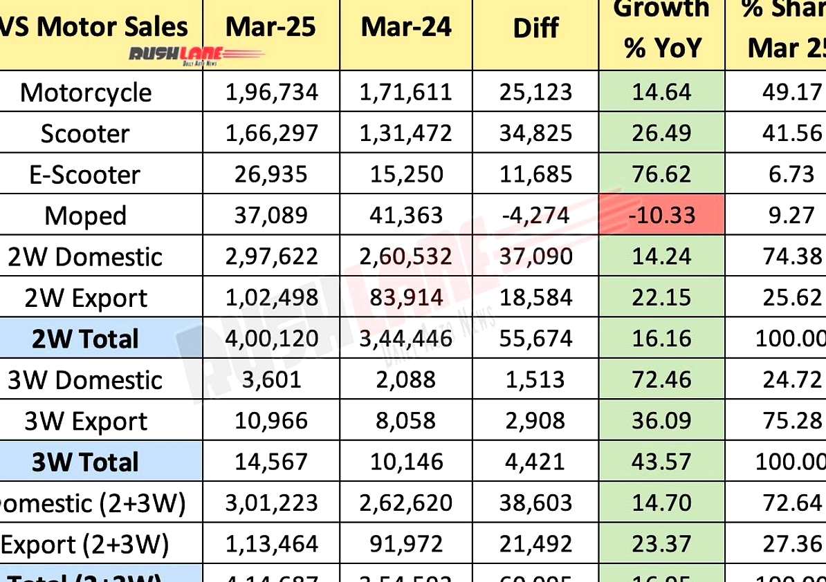Click the E-Scooter growth value 76.62
This screenshot has height=582, width=826.
pyautogui.click(x=661, y=173)
